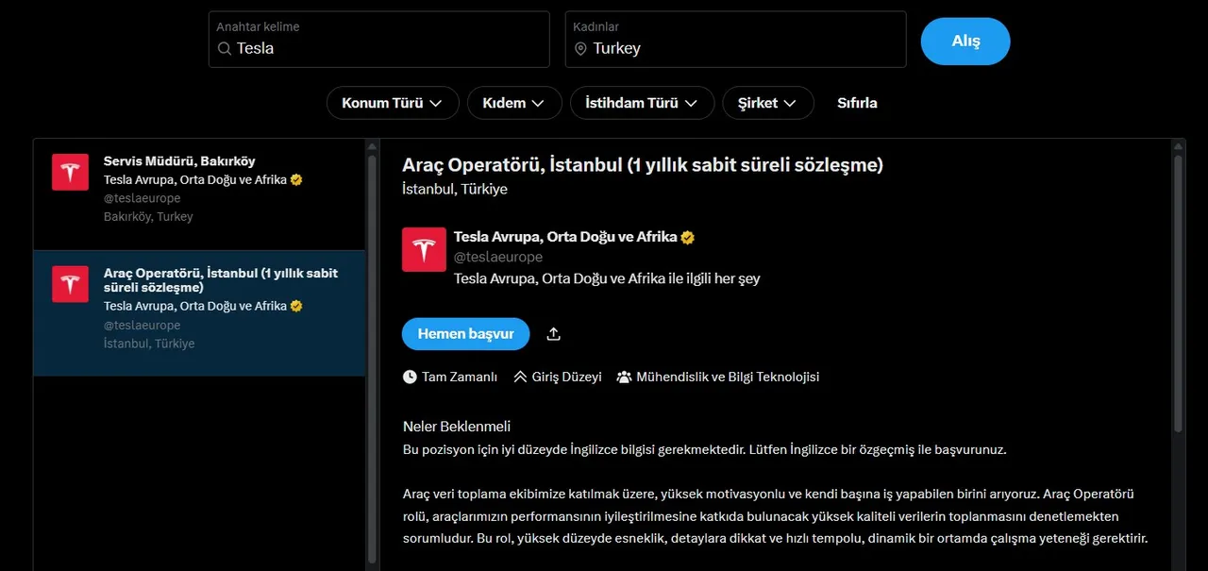Image resolution: width=1208 pixels, height=571 pixels.
Task: Click the icon before Mühendislik ve Bilgi Teknolojisi
Action: [624, 376]
